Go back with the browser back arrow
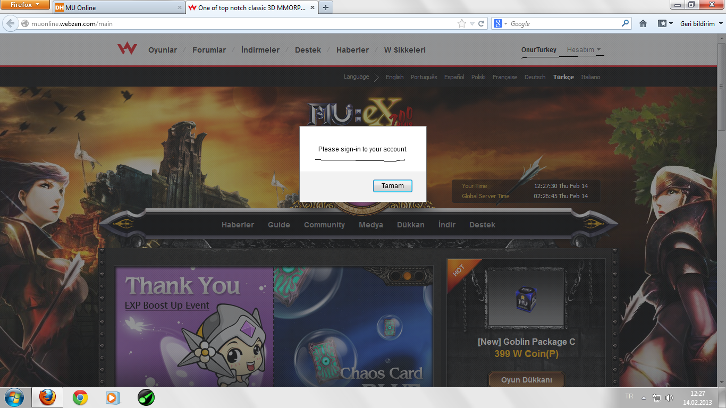 pyautogui.click(x=10, y=23)
